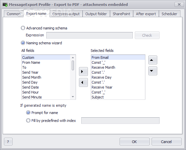Select Send Hour field
This screenshot has height=150, width=186.
(x=46, y=92)
